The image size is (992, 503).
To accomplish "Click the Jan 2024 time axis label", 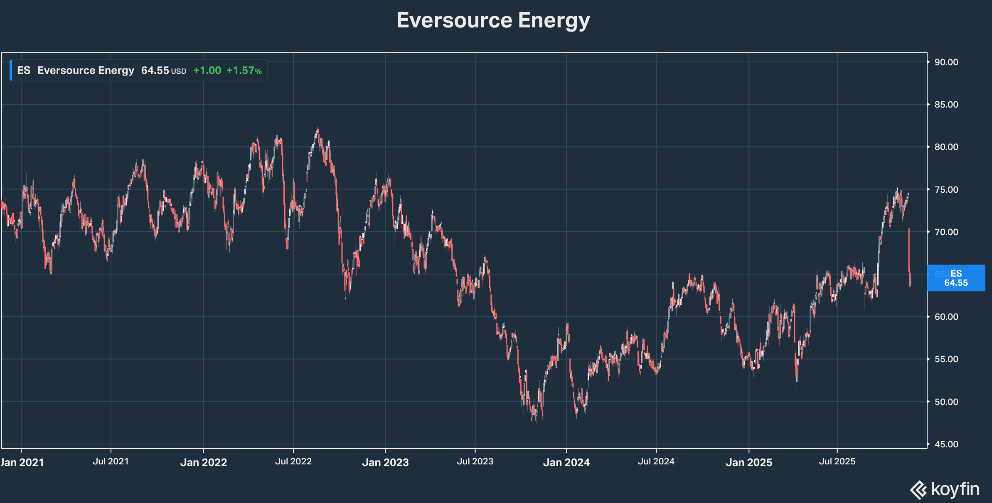I will pos(566,462).
